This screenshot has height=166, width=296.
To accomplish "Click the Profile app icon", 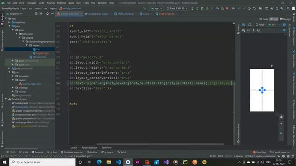I will coord(217,8).
